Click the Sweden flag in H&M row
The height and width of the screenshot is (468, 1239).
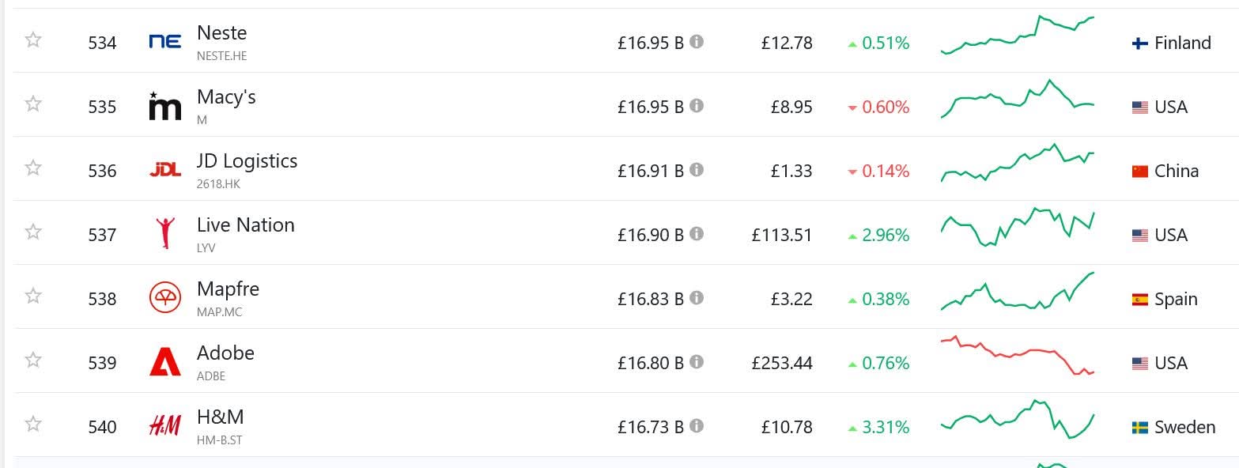pos(1140,428)
